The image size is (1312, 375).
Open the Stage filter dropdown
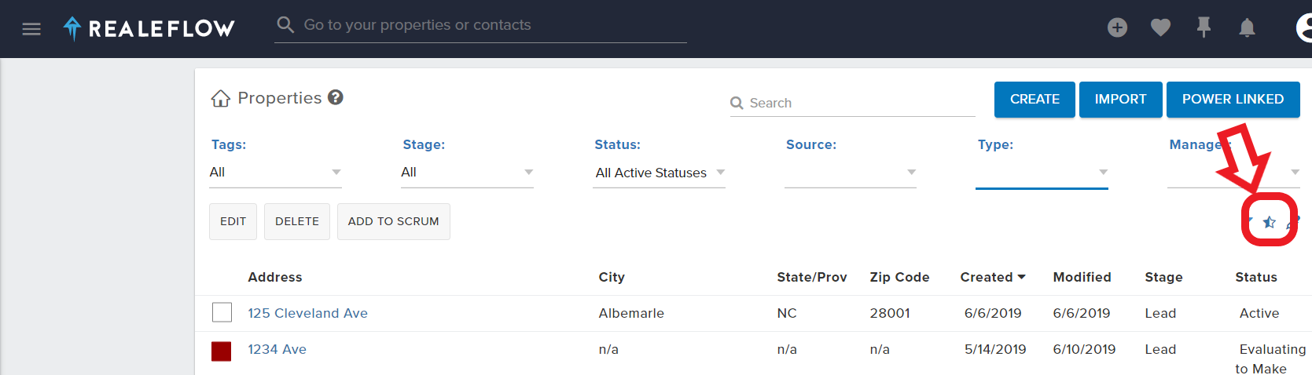point(467,173)
